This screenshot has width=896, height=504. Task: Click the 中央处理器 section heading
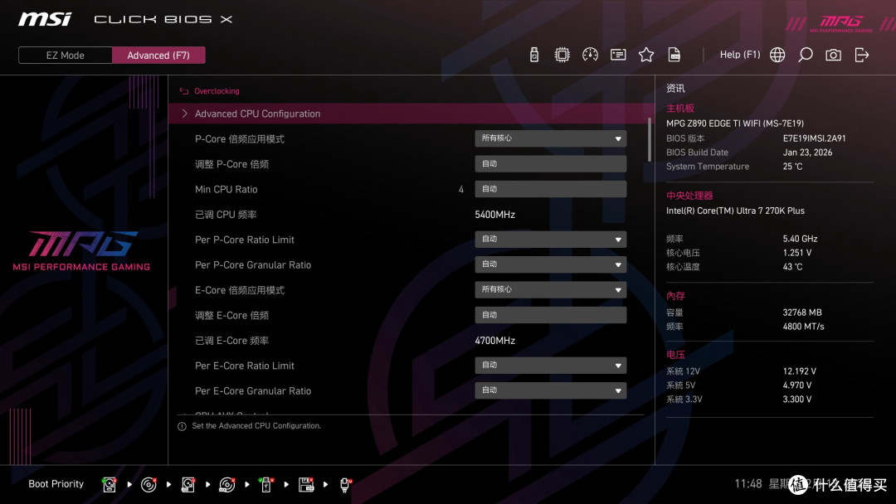click(689, 196)
